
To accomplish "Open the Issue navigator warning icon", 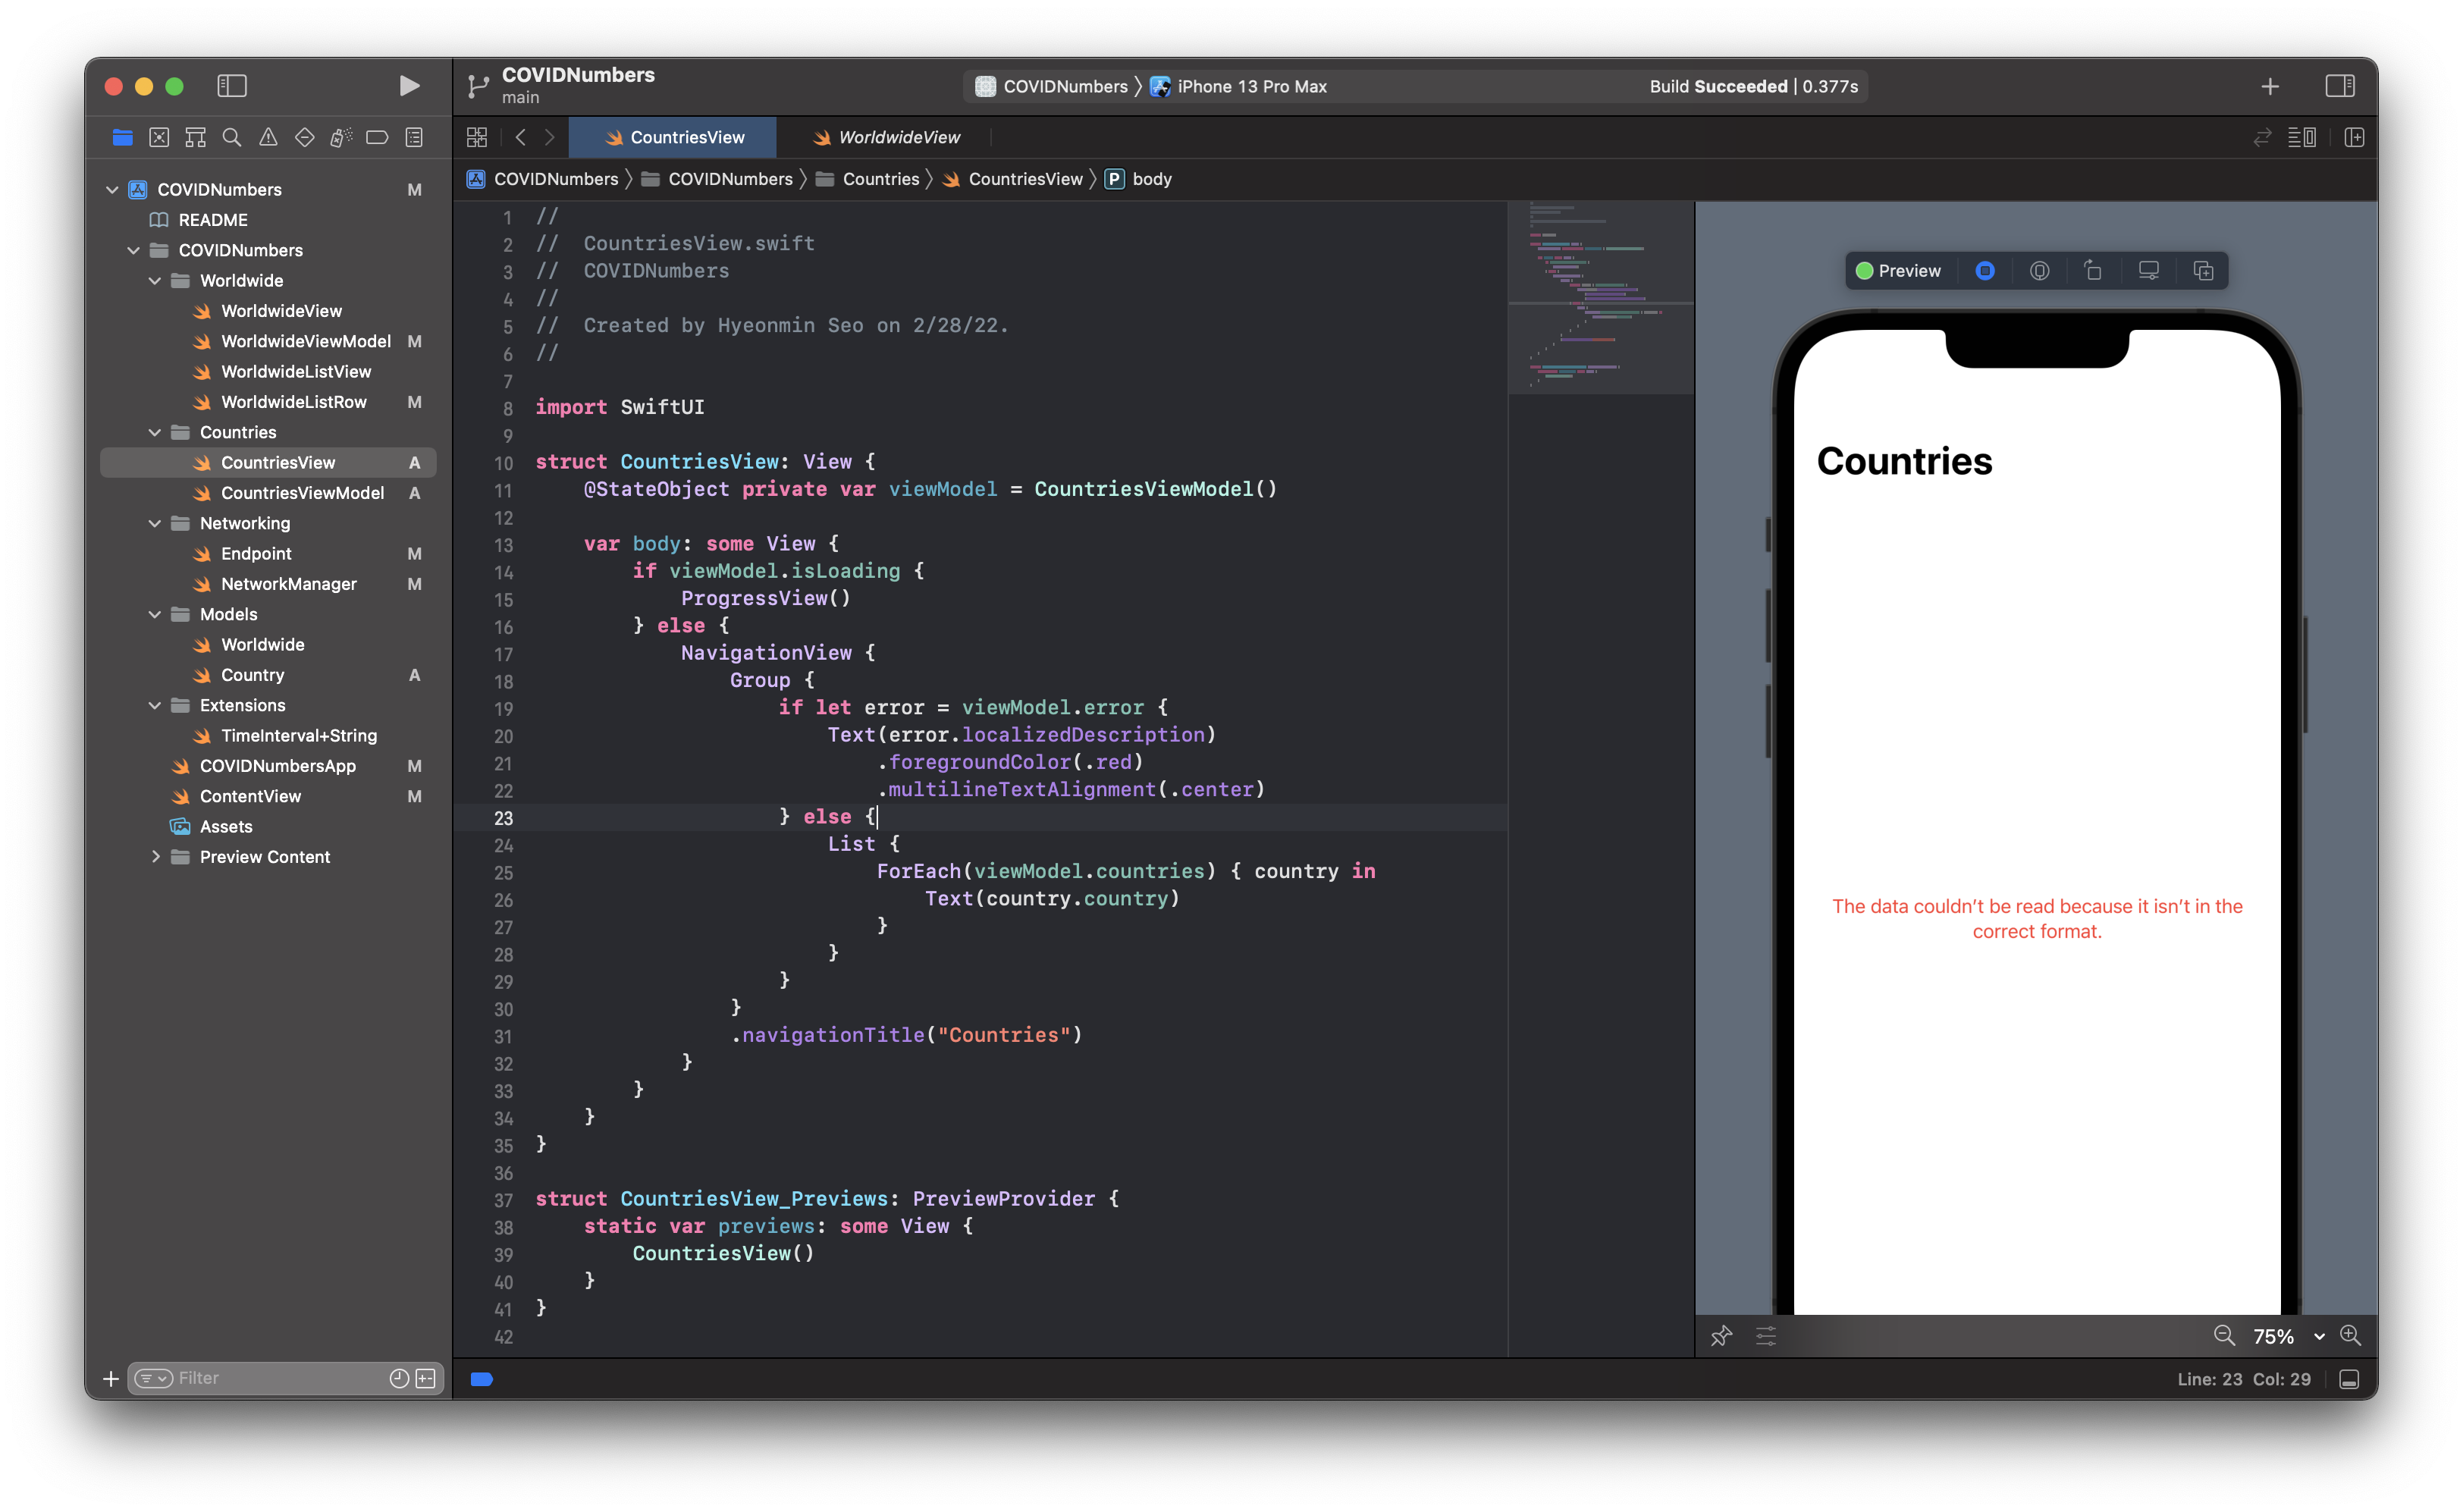I will pyautogui.click(x=268, y=138).
